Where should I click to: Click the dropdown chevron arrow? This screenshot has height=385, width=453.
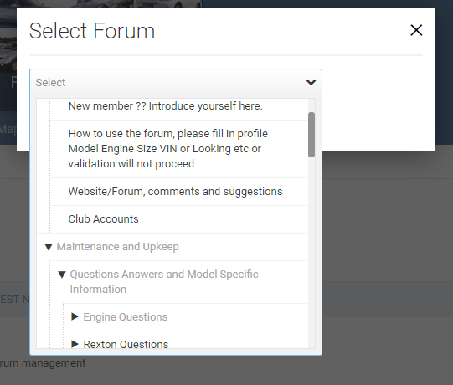pyautogui.click(x=311, y=82)
